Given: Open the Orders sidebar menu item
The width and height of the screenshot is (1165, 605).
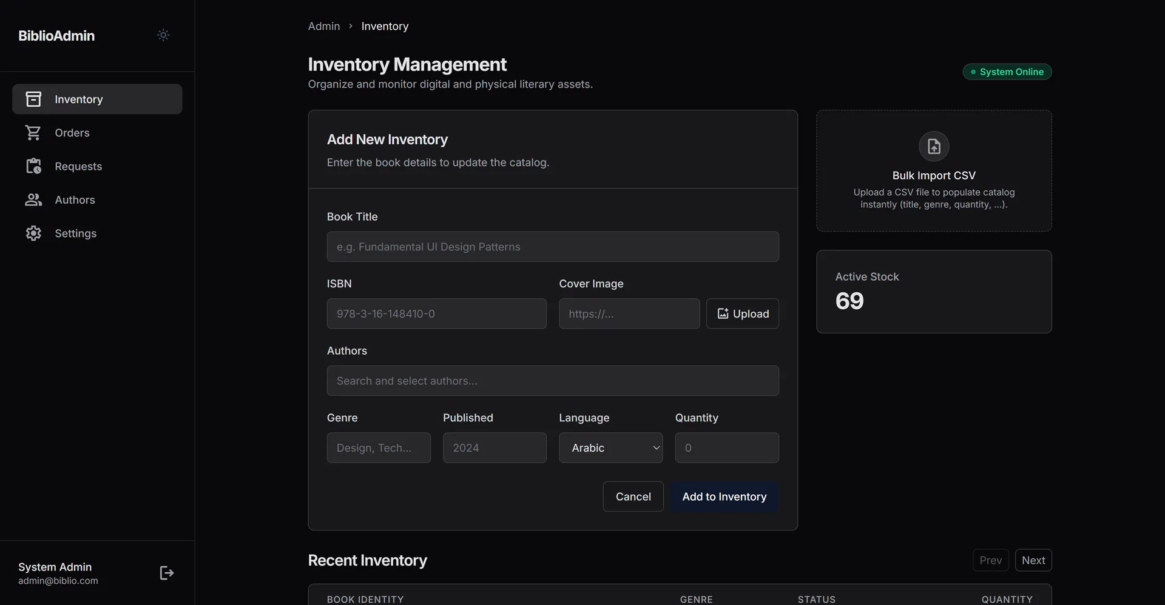Looking at the screenshot, I should tap(97, 133).
